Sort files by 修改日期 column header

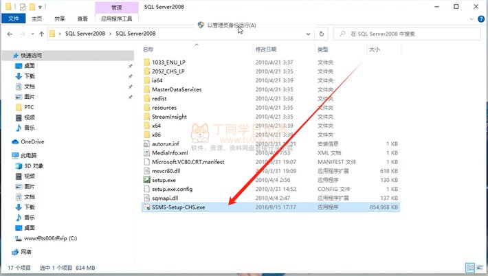point(266,49)
